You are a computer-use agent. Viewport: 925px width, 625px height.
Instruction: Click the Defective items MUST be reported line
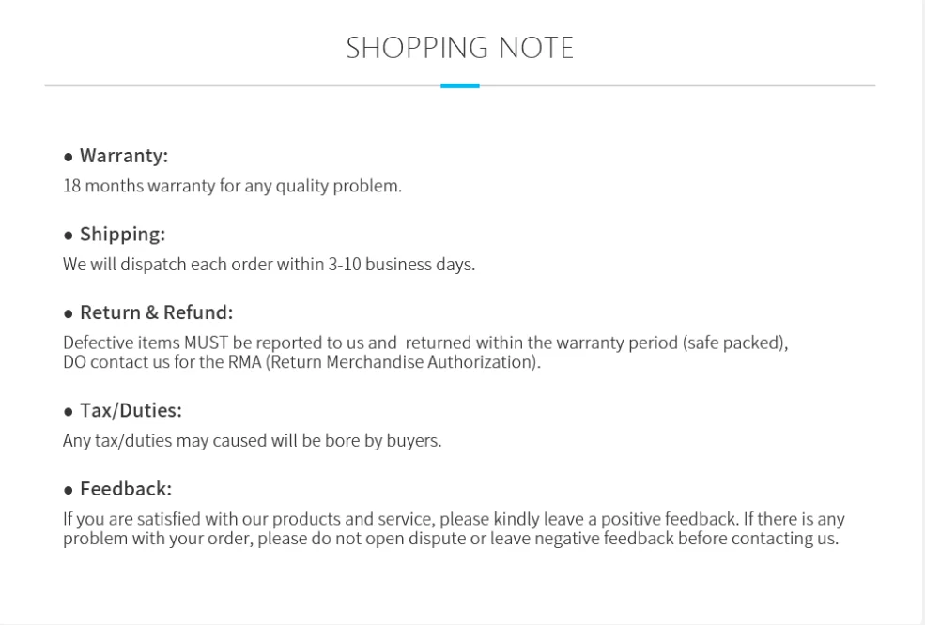(425, 343)
